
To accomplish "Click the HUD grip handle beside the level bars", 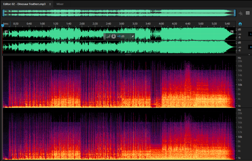I will (105, 36).
